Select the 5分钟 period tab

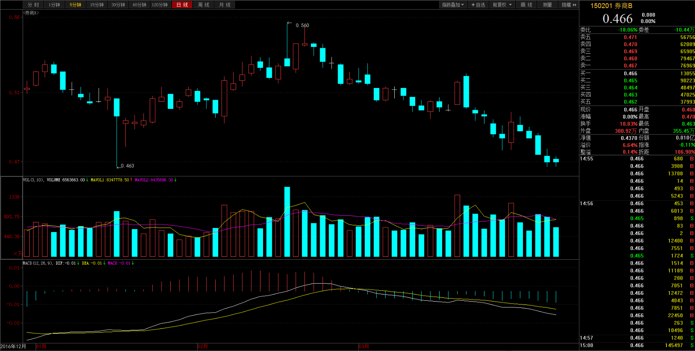pos(75,5)
